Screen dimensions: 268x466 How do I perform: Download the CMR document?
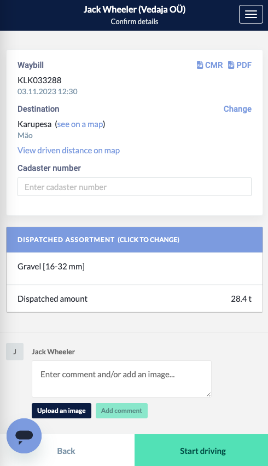209,65
